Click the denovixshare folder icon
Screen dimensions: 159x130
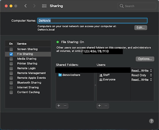coord(60,75)
